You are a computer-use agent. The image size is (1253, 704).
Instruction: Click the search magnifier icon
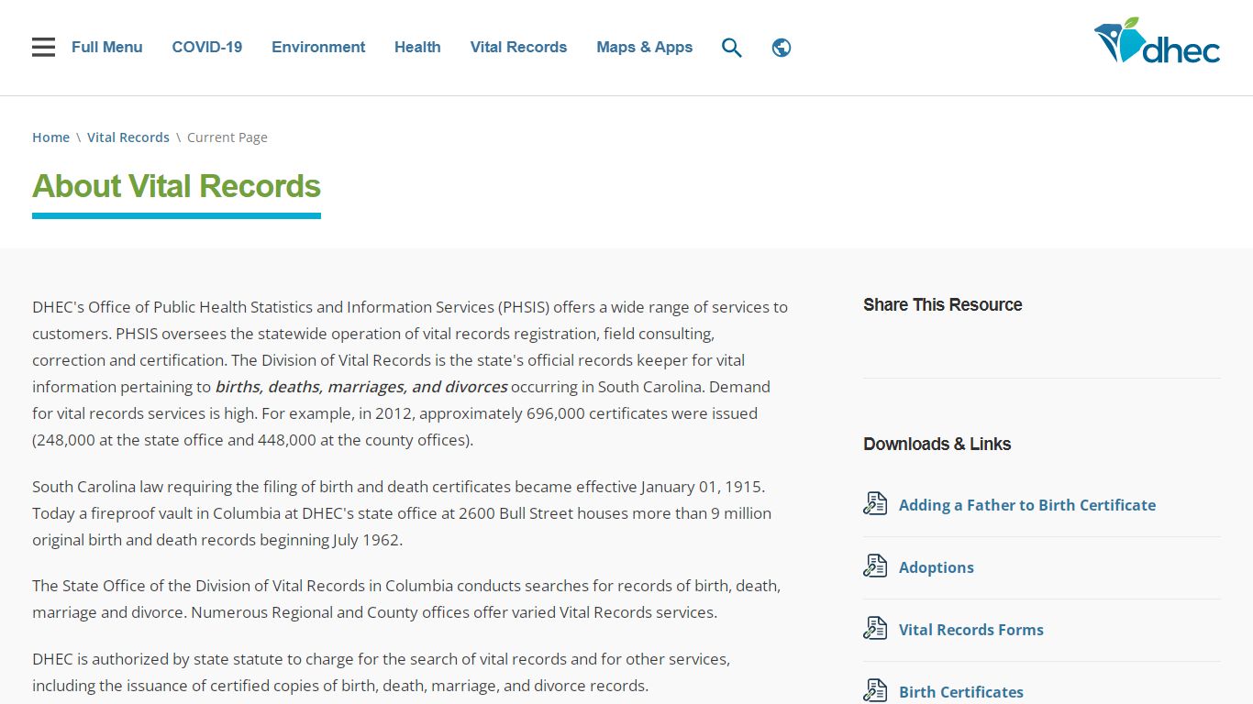coord(732,48)
